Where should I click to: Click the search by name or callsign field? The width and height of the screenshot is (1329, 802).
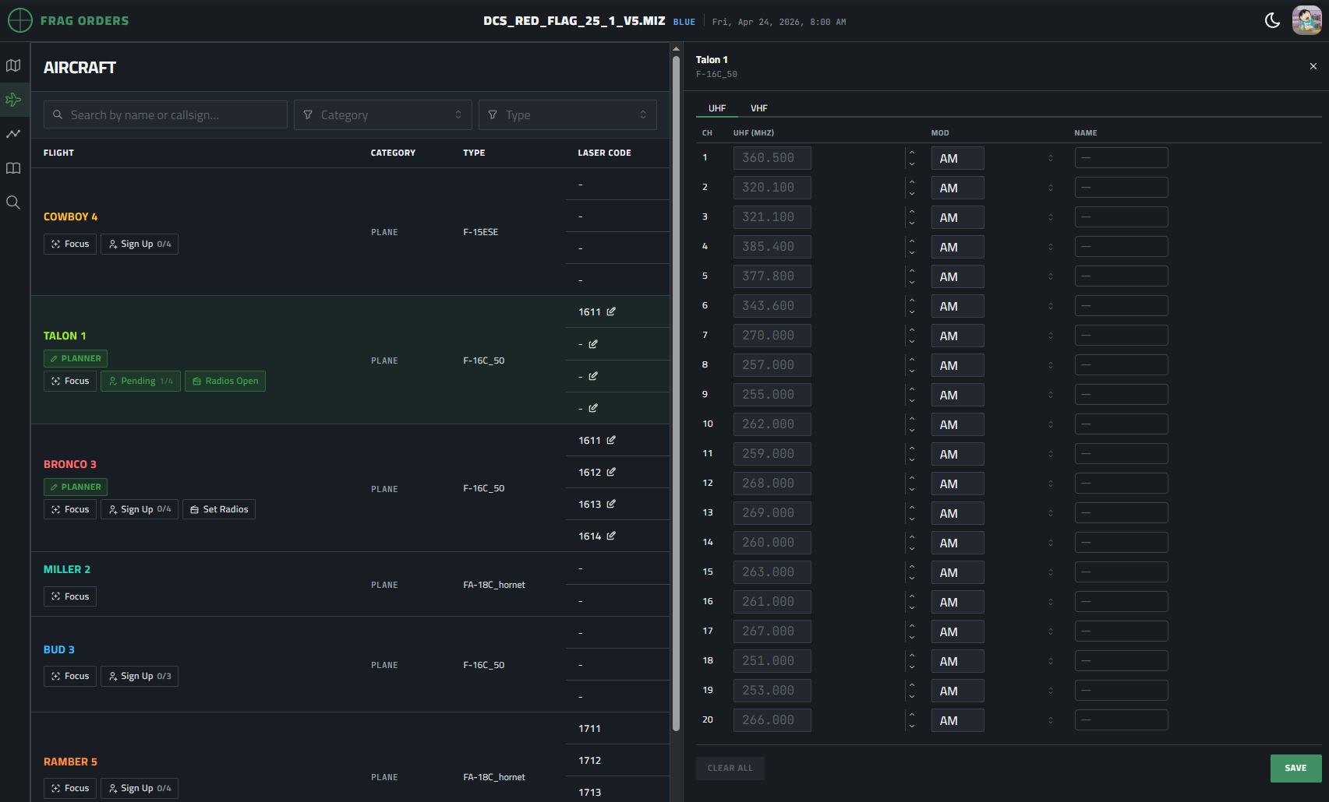[165, 114]
